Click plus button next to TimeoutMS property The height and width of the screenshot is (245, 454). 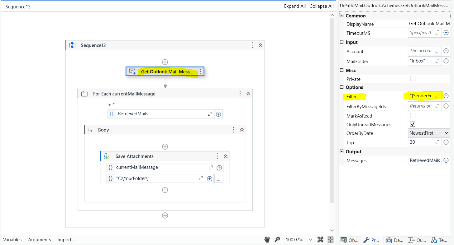coord(446,33)
